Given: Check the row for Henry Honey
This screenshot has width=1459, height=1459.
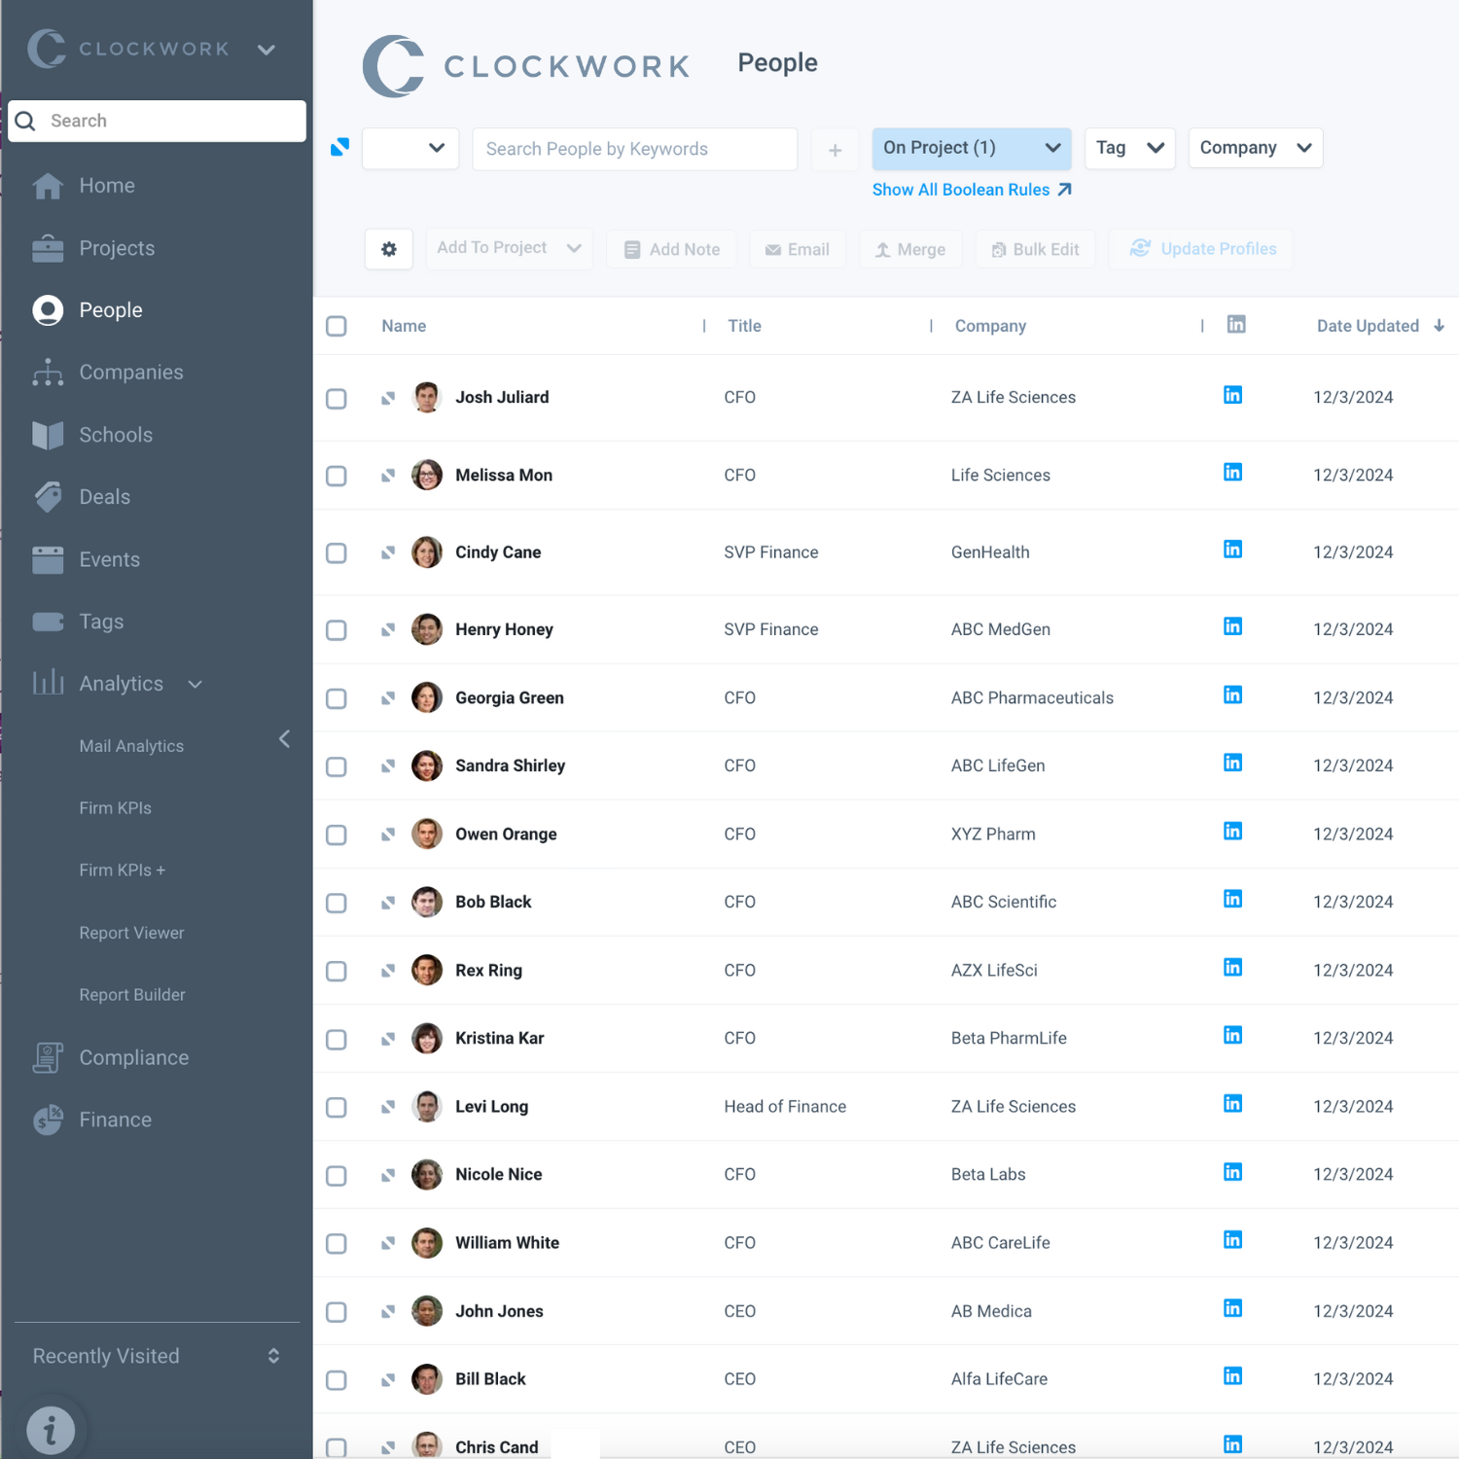Looking at the screenshot, I should pyautogui.click(x=336, y=630).
